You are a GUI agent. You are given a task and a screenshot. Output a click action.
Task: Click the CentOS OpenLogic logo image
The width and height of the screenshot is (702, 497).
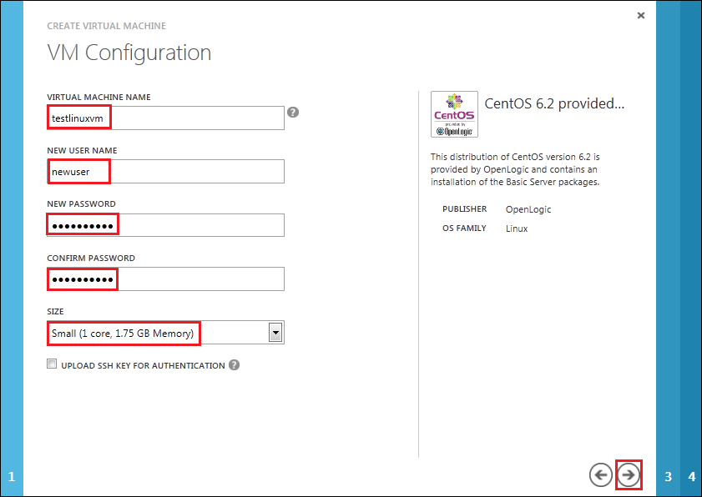(x=454, y=114)
